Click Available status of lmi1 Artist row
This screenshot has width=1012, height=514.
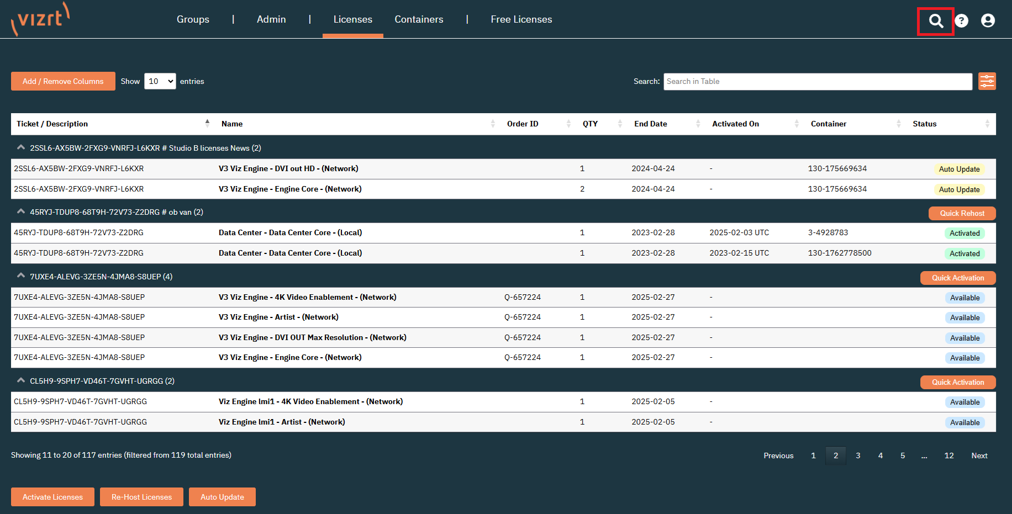click(964, 422)
